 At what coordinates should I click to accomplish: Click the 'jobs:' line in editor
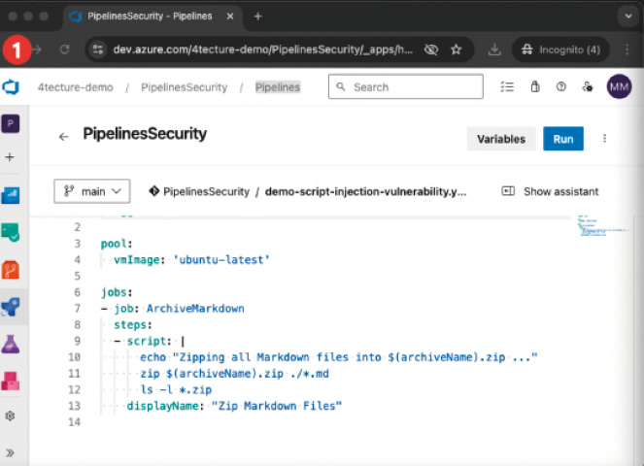coord(117,292)
